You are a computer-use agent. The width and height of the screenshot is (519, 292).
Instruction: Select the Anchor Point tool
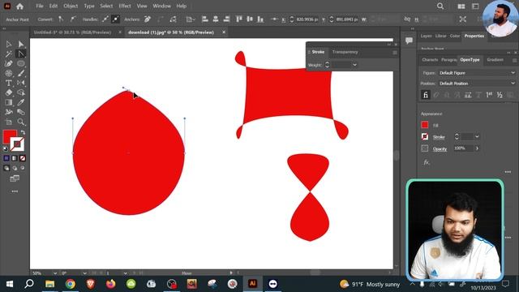(x=21, y=54)
